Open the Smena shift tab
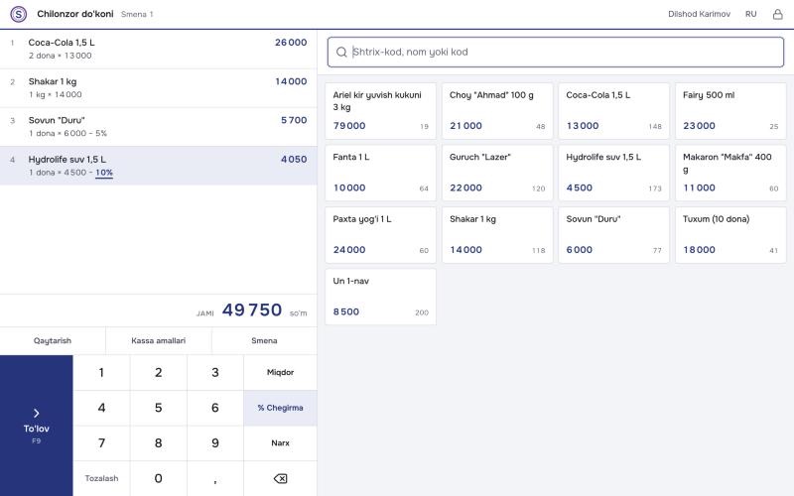The width and height of the screenshot is (794, 496). pos(264,340)
